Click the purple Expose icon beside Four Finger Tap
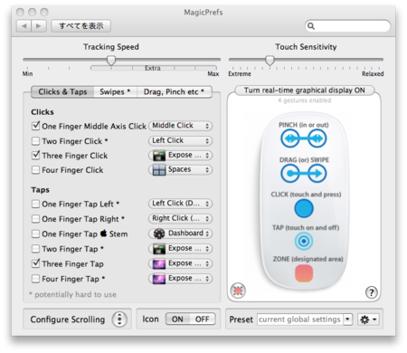Image resolution: width=407 pixels, height=353 pixels. pyautogui.click(x=159, y=279)
